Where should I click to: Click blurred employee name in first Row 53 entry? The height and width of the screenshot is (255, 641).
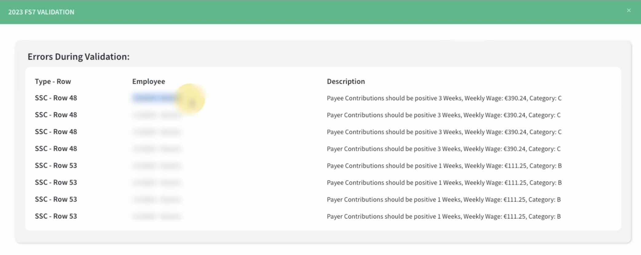(x=157, y=166)
